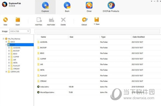Expand the BDJO tree node
Image resolution: width=161 pixels, height=106 pixels.
point(9,54)
